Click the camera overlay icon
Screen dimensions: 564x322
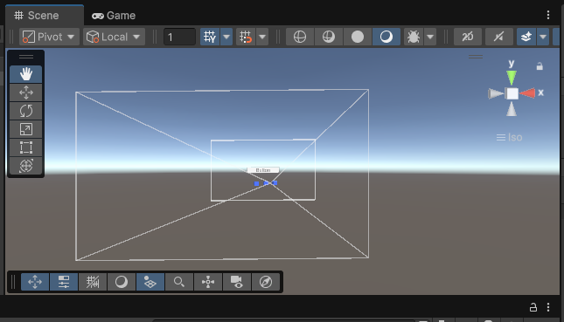(237, 282)
